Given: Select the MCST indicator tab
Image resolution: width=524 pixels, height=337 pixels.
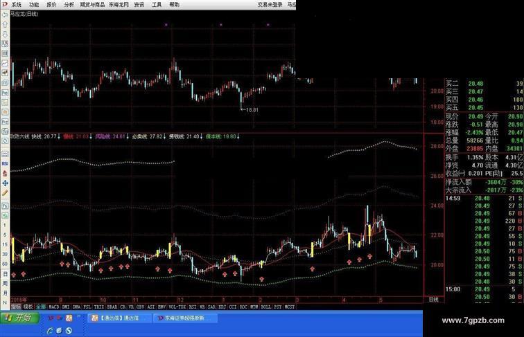Looking at the screenshot, I should (290, 307).
